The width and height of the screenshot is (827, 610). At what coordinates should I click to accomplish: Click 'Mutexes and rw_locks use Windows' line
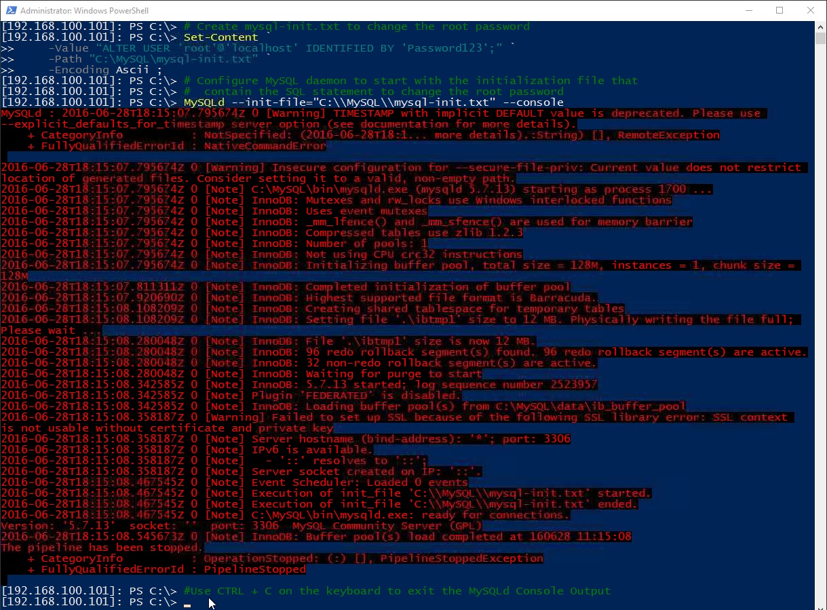336,200
